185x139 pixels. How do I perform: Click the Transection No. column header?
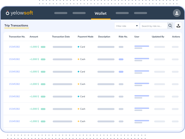pos(17,37)
